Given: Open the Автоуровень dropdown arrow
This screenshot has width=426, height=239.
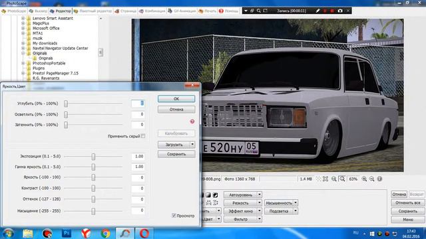Looking at the screenshot, I should pos(260,195).
